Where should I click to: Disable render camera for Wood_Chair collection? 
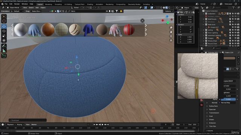click(238, 41)
